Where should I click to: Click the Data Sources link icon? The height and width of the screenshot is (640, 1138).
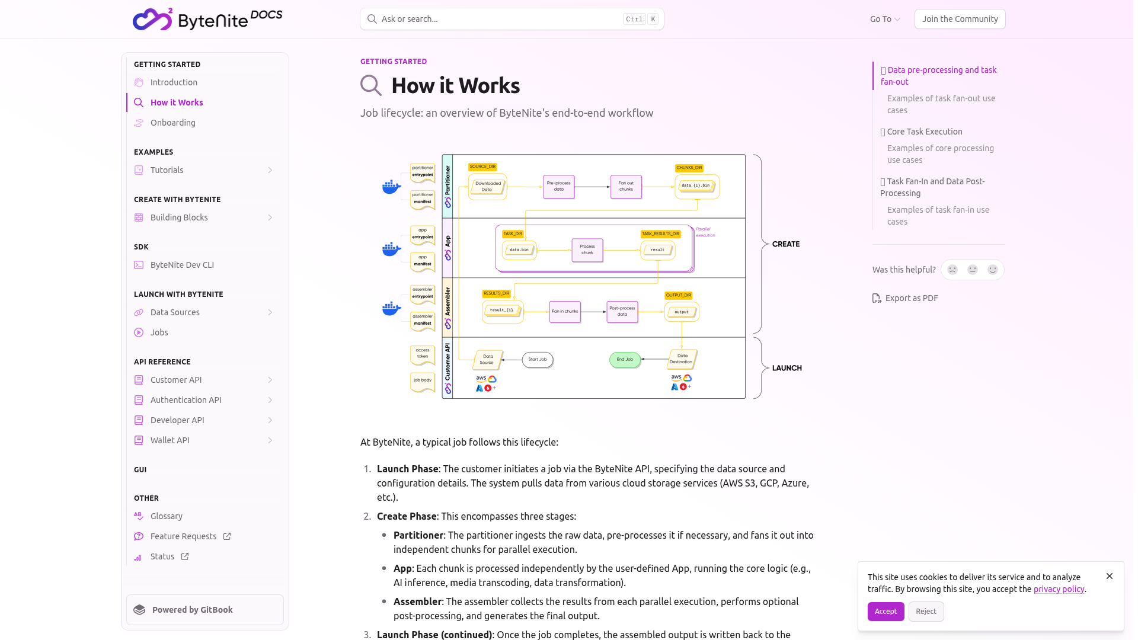(x=139, y=312)
